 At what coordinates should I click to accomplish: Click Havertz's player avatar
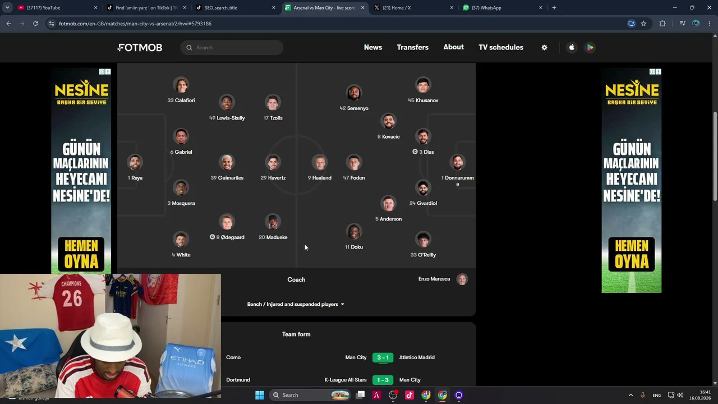pos(273,163)
